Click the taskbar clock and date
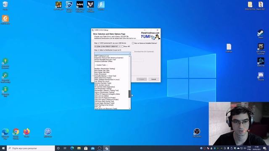 click(257, 148)
